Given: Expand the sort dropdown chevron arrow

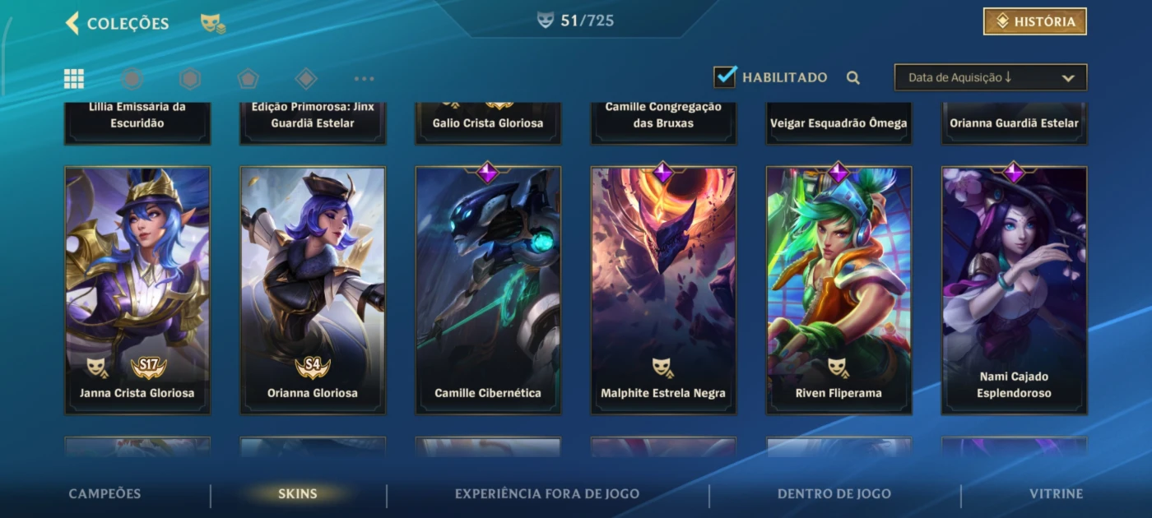Looking at the screenshot, I should 1068,78.
